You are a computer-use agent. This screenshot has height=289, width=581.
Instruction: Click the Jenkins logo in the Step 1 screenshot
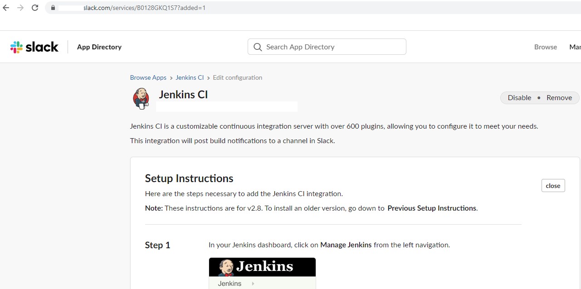click(x=262, y=266)
